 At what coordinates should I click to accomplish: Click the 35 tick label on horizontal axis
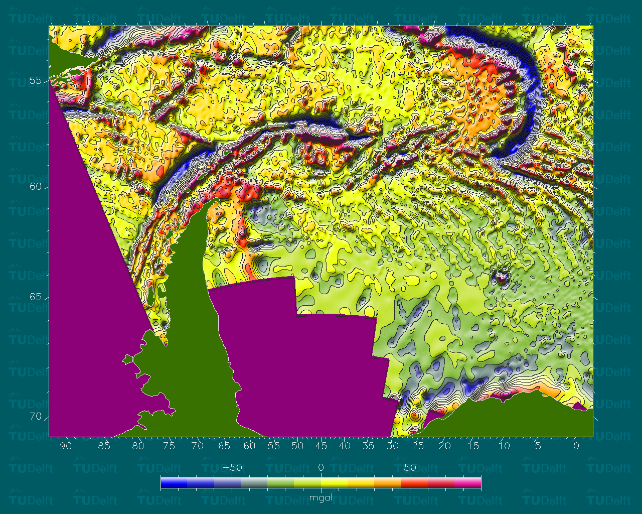368,446
